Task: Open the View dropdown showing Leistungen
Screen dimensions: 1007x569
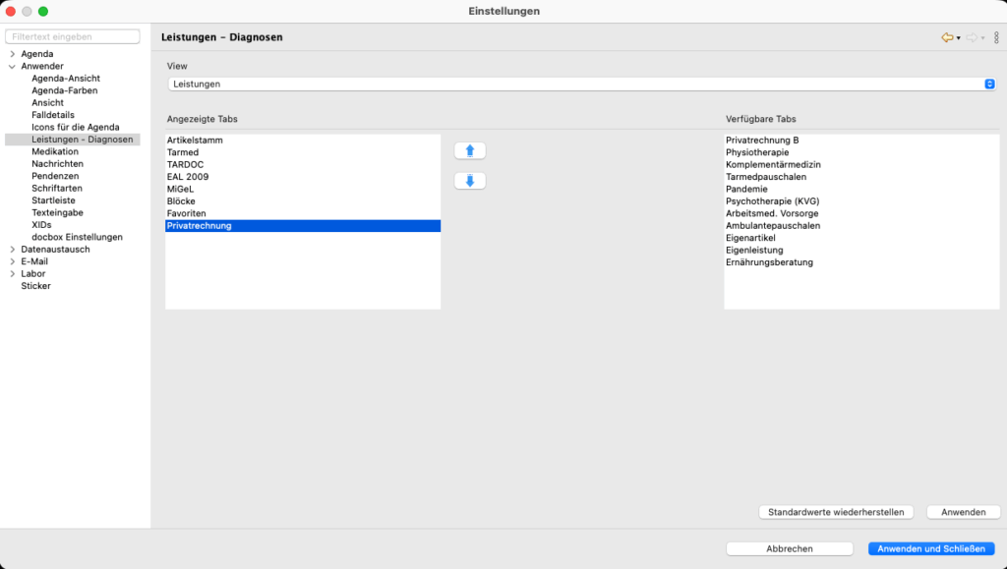Action: click(x=581, y=85)
